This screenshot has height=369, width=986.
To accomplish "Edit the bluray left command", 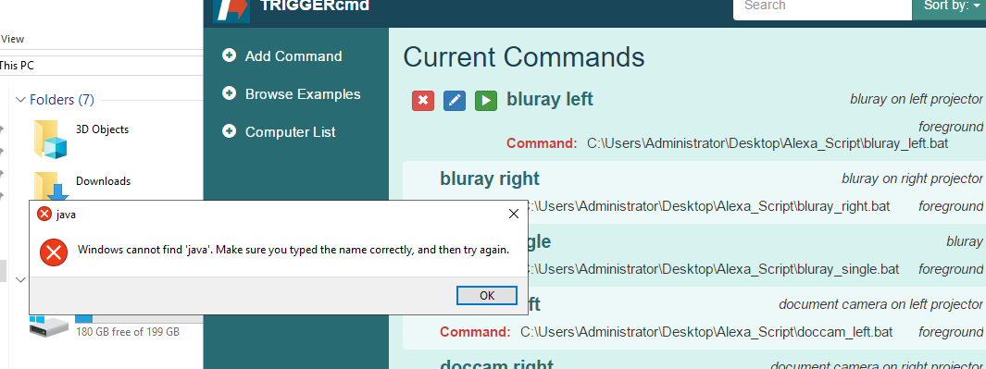I will (x=455, y=101).
